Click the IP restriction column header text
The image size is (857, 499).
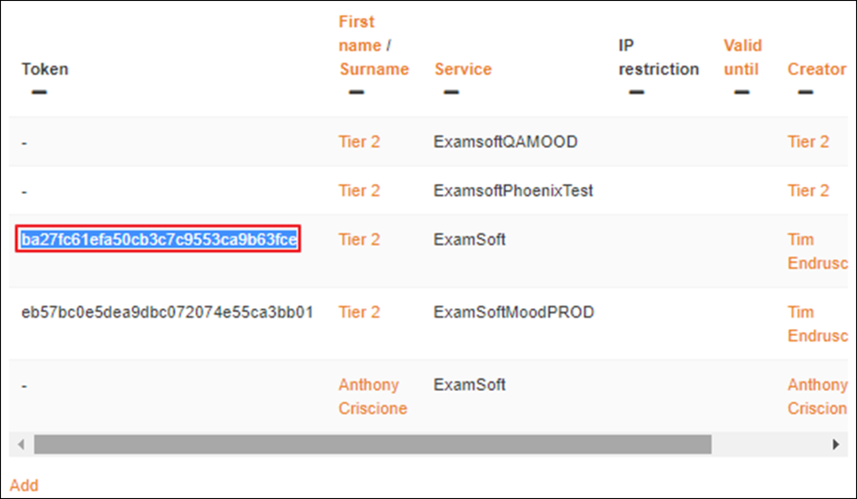click(x=659, y=57)
